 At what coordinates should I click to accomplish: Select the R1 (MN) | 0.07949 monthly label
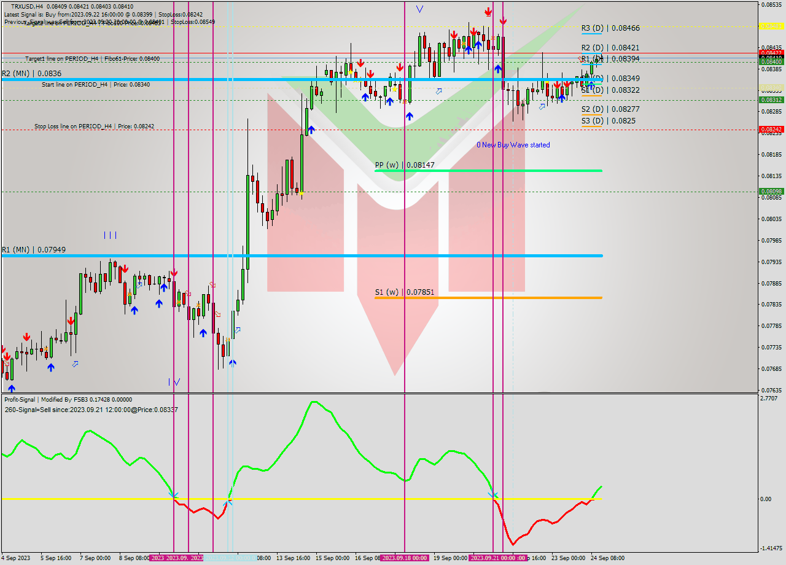pyautogui.click(x=34, y=250)
